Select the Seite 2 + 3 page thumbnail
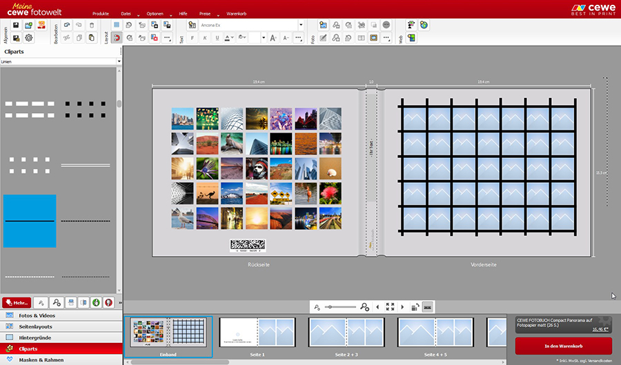This screenshot has height=365, width=621. [x=346, y=333]
